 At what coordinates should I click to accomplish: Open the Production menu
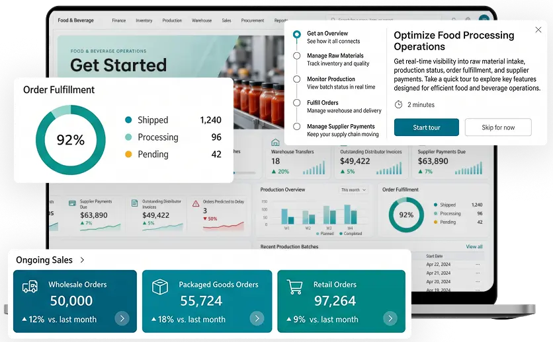pyautogui.click(x=172, y=20)
